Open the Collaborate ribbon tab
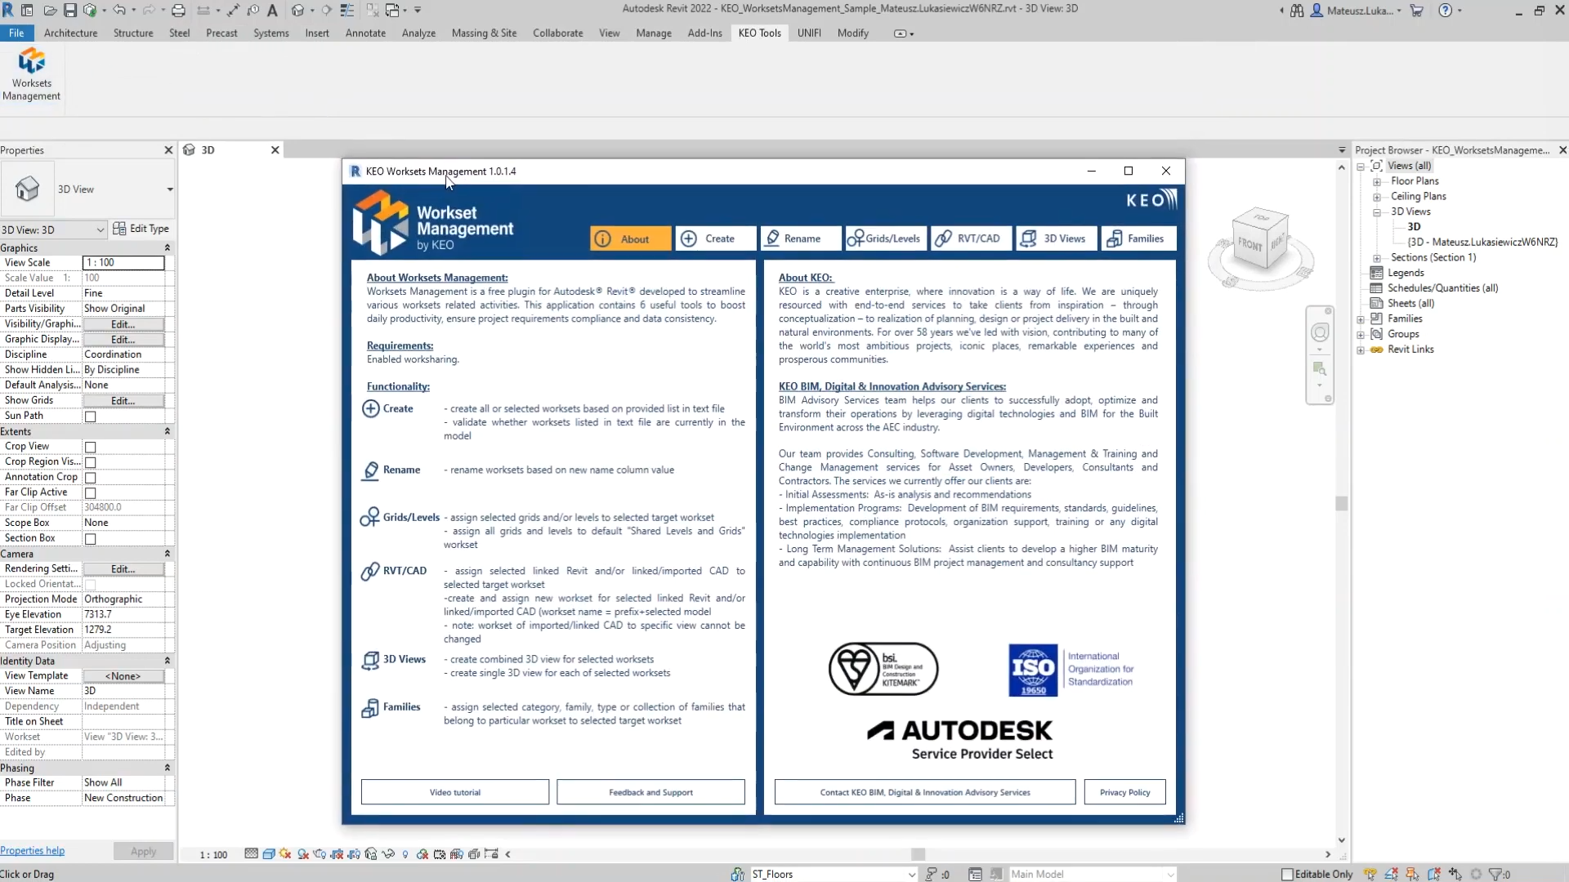Viewport: 1569px width, 882px height. pos(557,33)
